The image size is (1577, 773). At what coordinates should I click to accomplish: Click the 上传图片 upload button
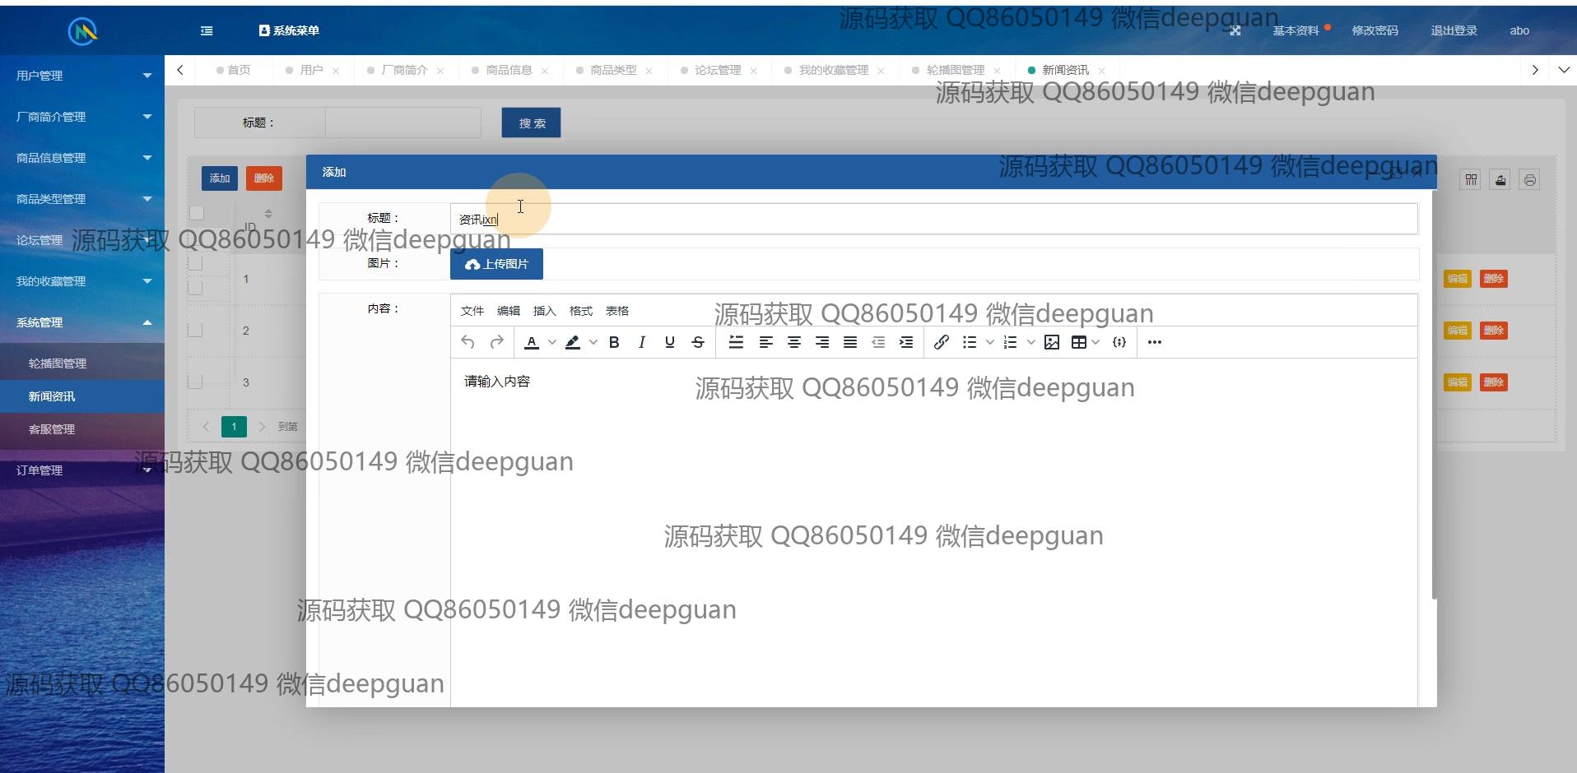(x=496, y=264)
